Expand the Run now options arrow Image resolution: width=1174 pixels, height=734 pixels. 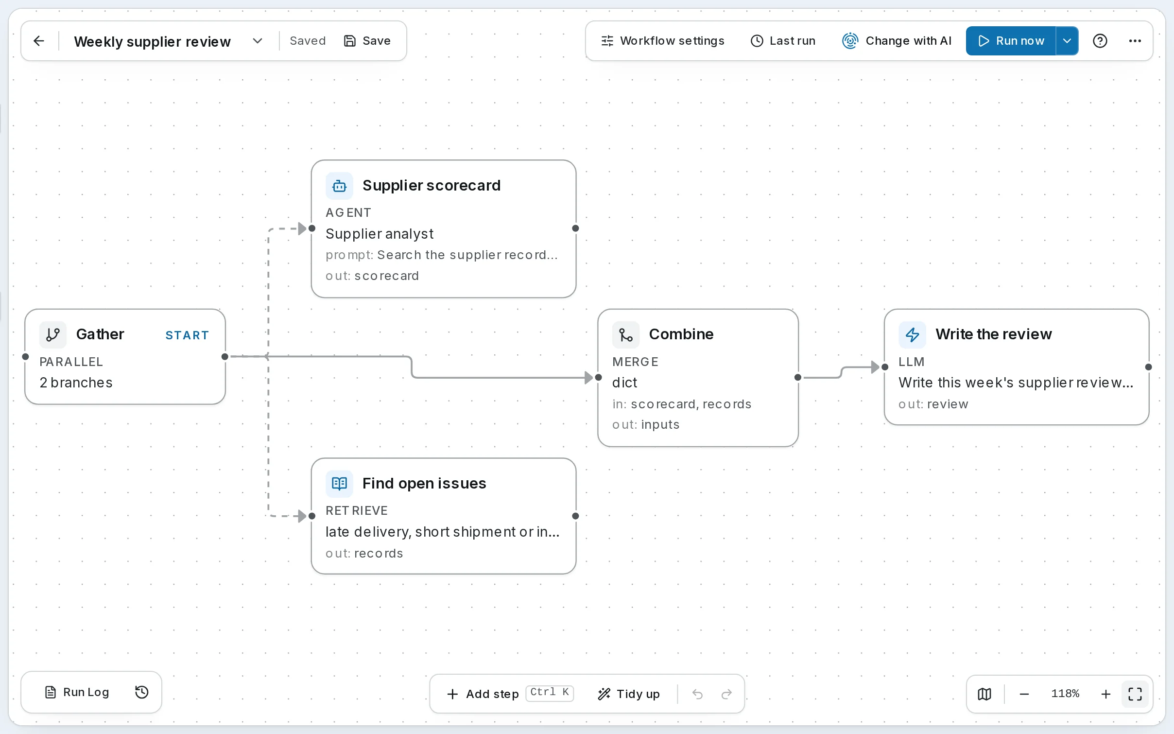pos(1067,41)
